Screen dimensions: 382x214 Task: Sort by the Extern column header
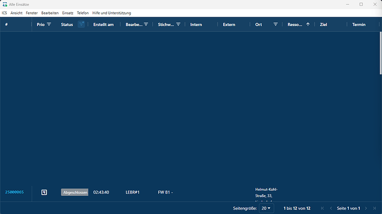click(x=229, y=24)
